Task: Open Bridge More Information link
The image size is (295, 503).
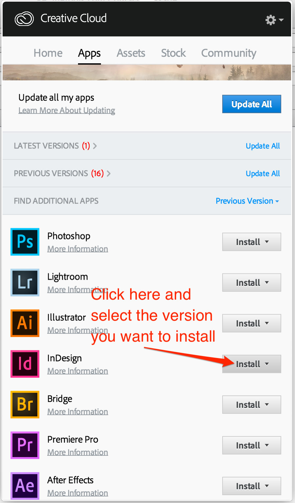Action: 78,412
